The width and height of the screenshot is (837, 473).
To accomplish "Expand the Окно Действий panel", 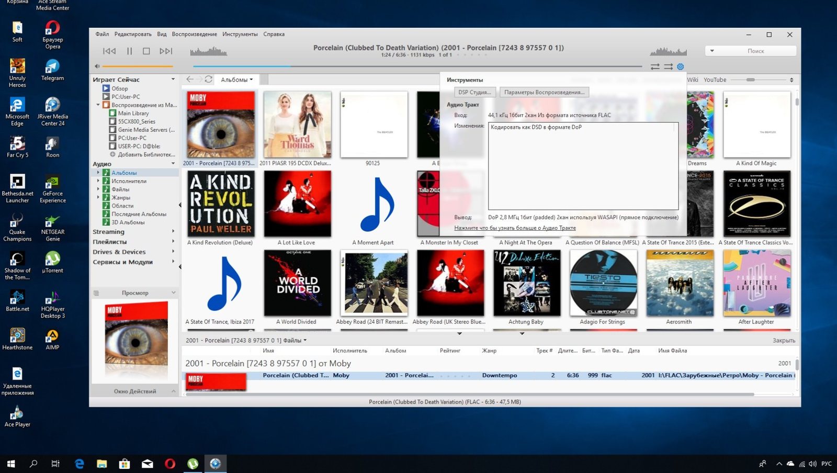I will coord(173,391).
